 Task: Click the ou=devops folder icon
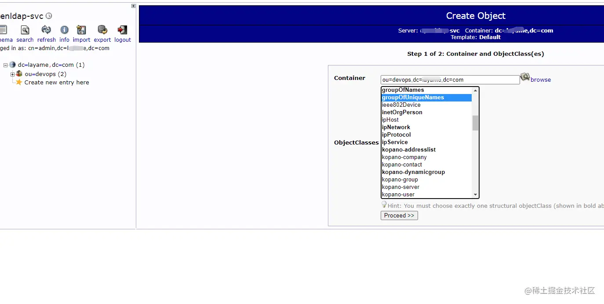click(19, 74)
